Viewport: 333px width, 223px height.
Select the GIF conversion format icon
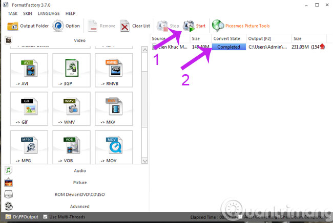(29, 106)
